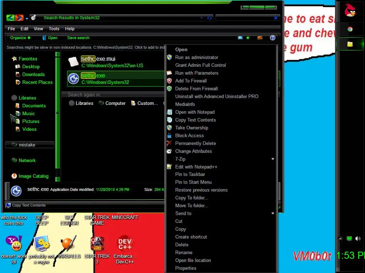The height and width of the screenshot is (273, 365).
Task: Click the sethc.exe application icon
Action: click(x=73, y=79)
